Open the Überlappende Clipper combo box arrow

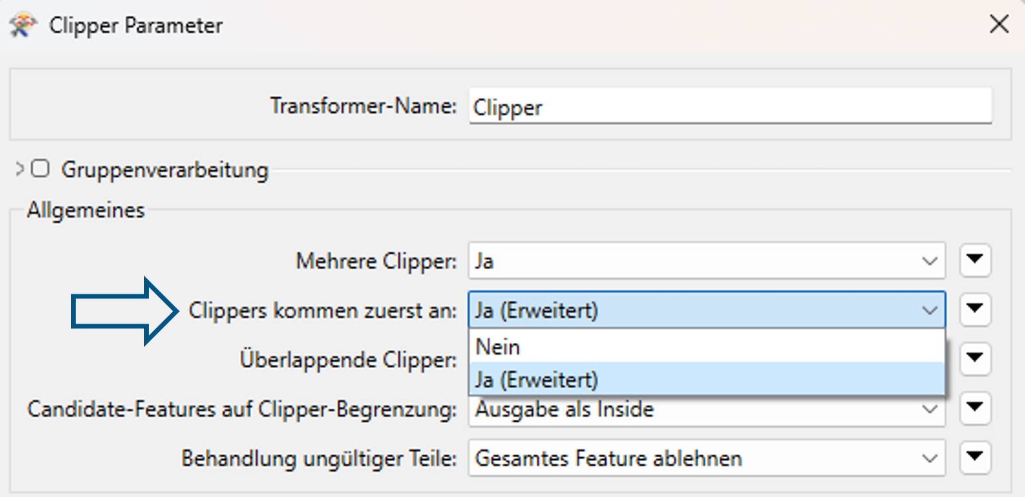pos(930,359)
